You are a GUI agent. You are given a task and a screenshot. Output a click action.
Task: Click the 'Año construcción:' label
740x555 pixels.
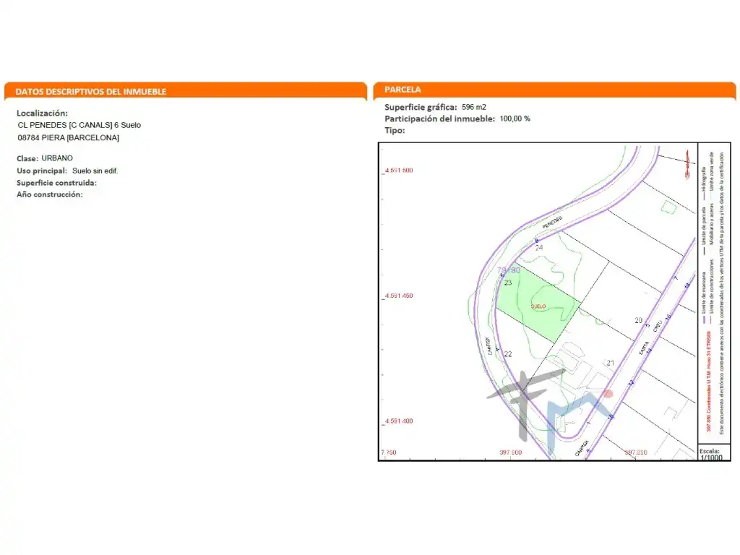point(50,194)
